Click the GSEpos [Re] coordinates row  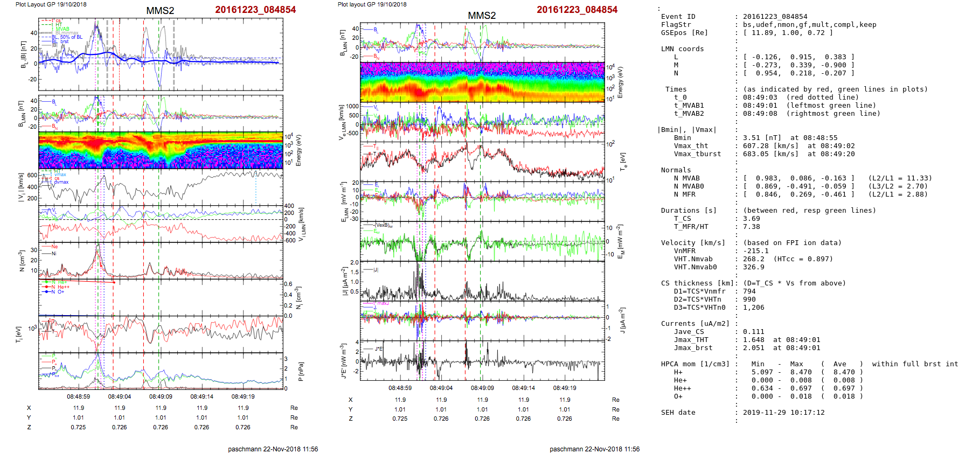[x=787, y=33]
